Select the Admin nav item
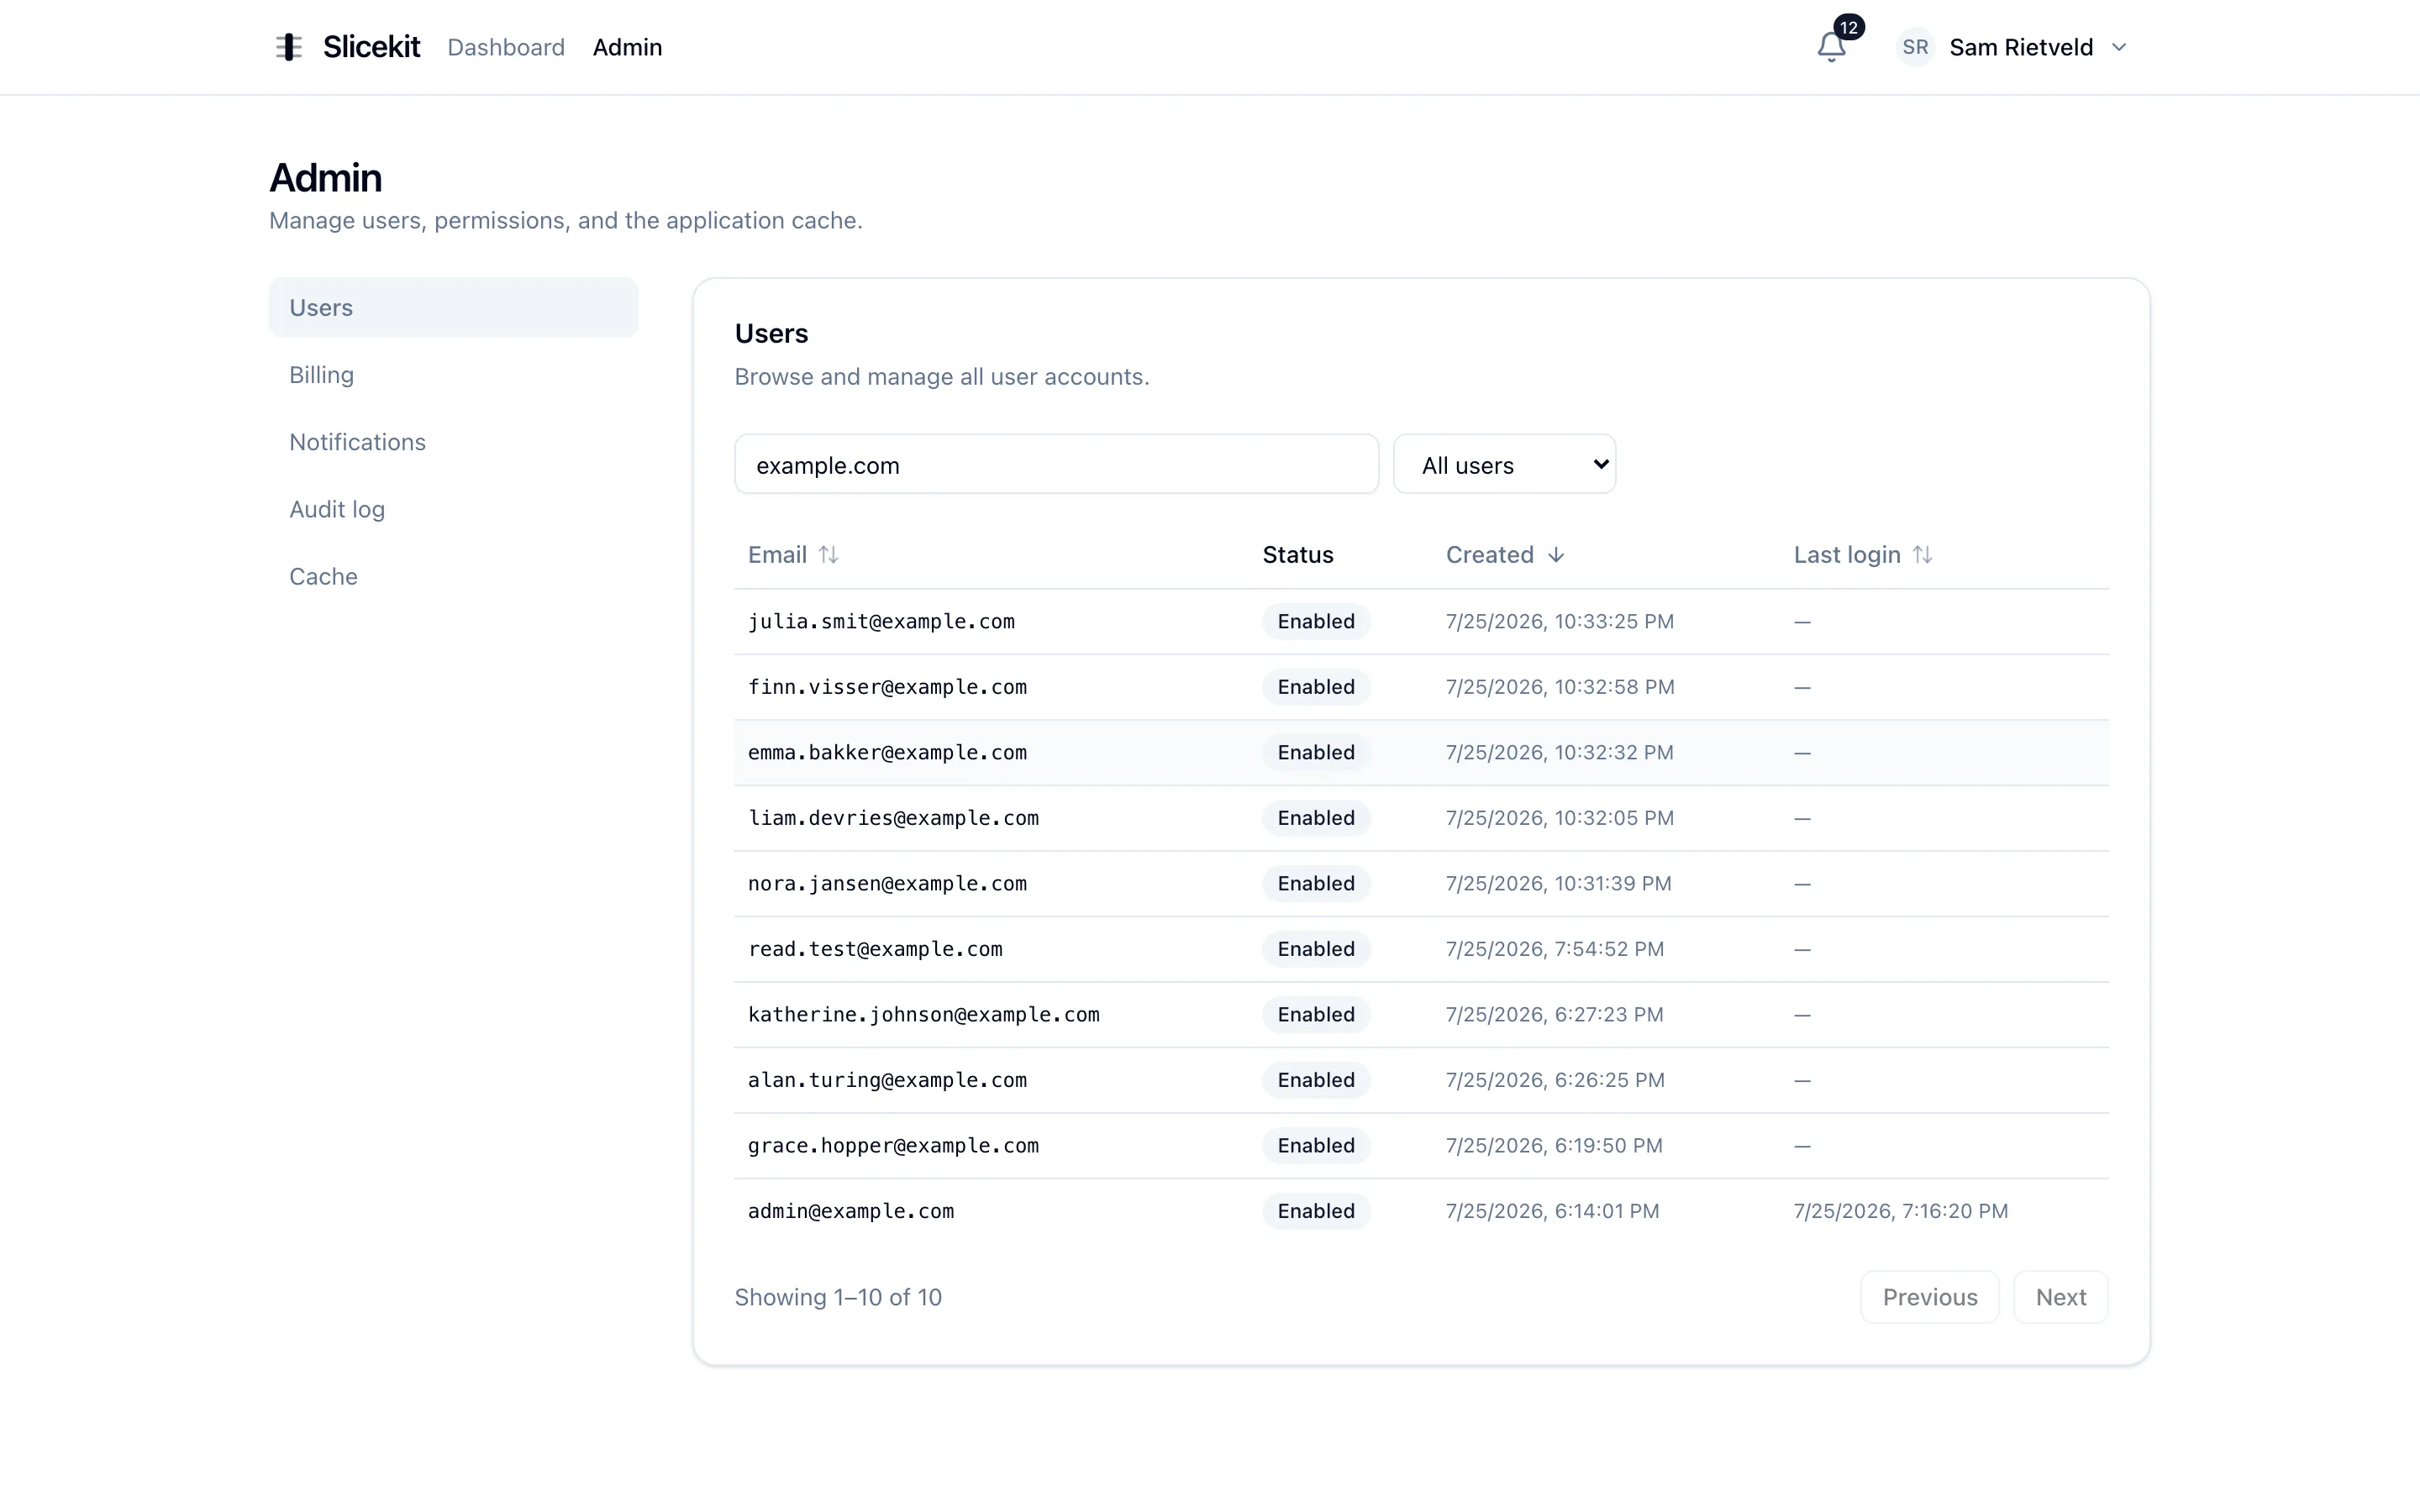Viewport: 2420px width, 1512px height. tap(627, 47)
